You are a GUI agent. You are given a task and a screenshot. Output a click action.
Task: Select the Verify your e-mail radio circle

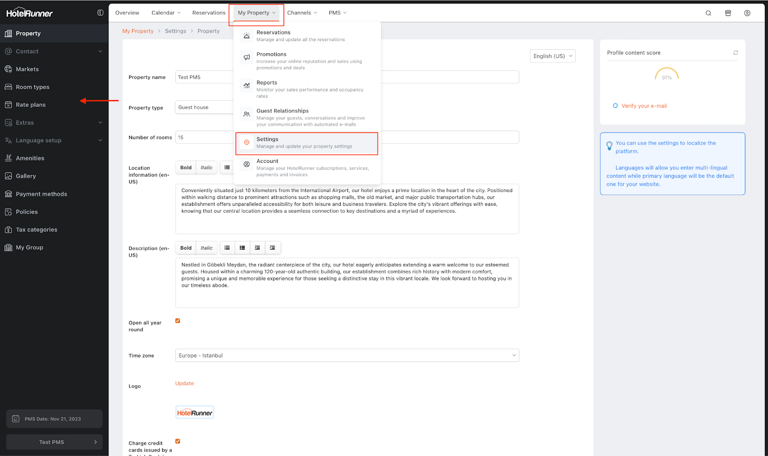pyautogui.click(x=615, y=106)
